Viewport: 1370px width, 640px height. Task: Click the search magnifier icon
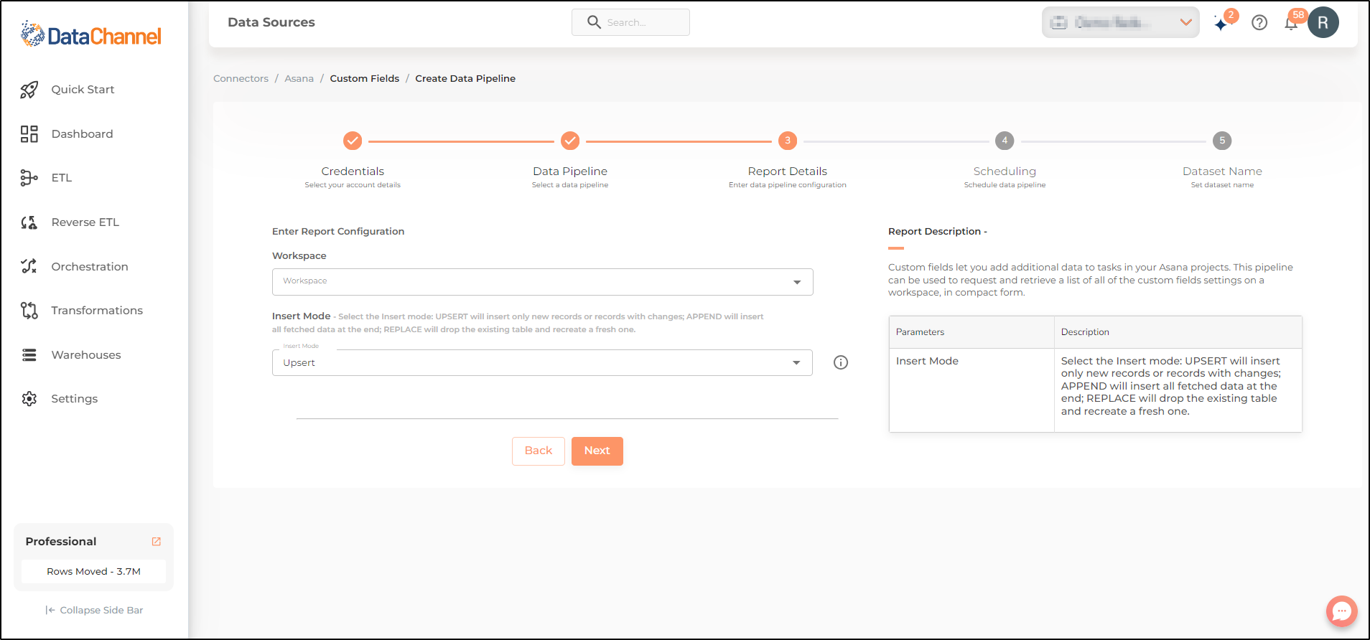pos(594,22)
